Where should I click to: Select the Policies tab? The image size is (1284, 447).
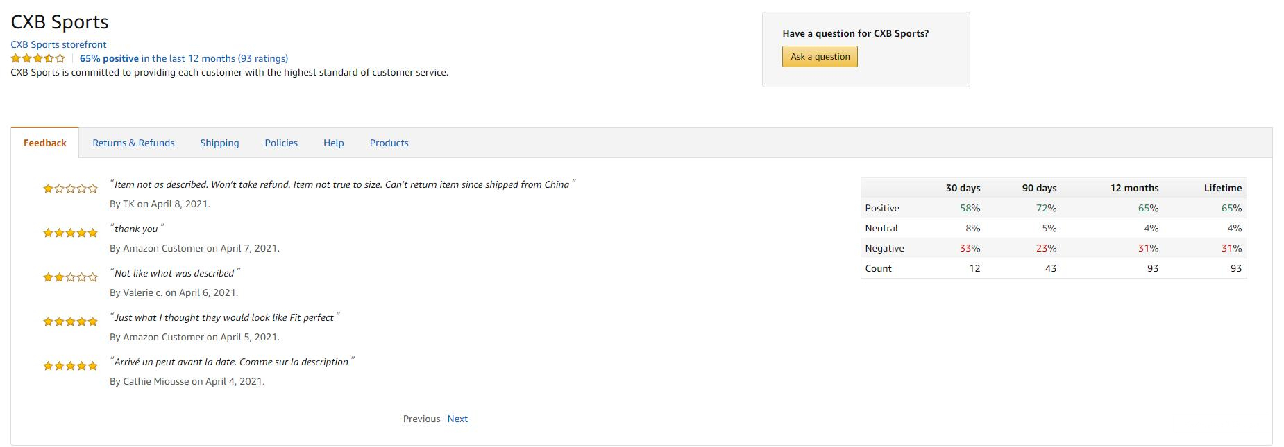pos(281,143)
